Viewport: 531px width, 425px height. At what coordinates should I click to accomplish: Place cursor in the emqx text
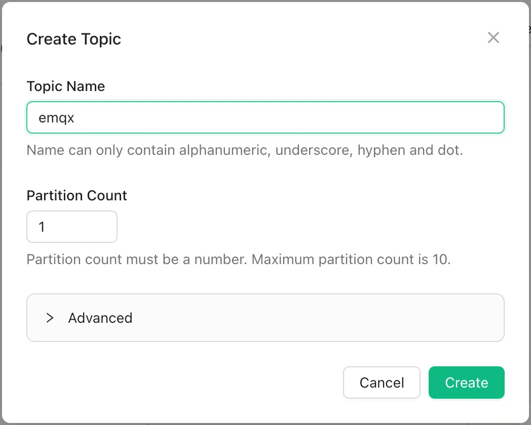point(56,118)
